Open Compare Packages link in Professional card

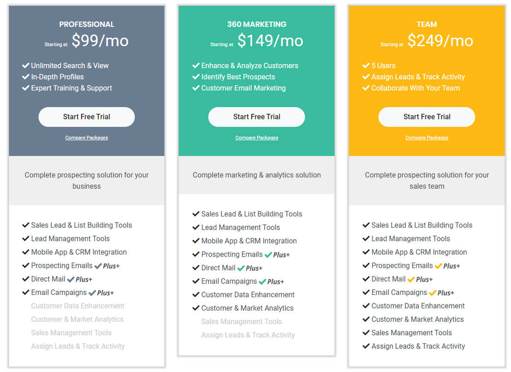point(87,138)
